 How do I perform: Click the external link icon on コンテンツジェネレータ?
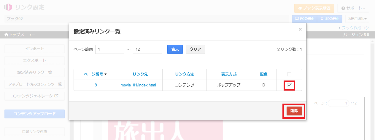[56, 96]
